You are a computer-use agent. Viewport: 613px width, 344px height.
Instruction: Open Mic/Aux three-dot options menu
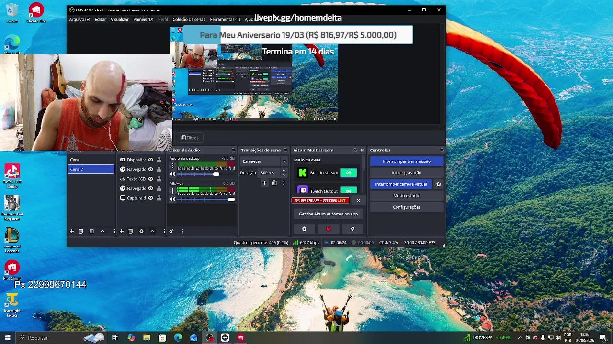pos(173,191)
